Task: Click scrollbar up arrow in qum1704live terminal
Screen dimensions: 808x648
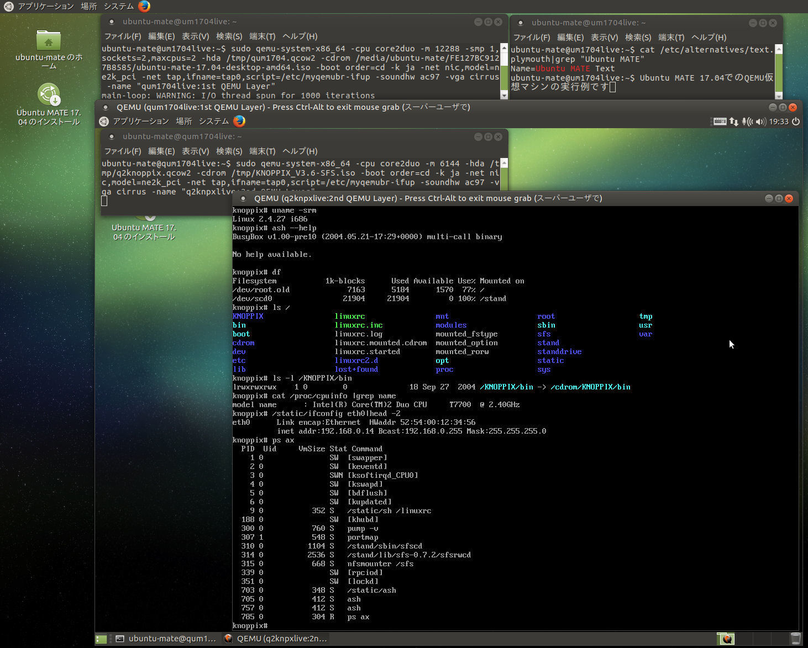Action: pyautogui.click(x=503, y=163)
